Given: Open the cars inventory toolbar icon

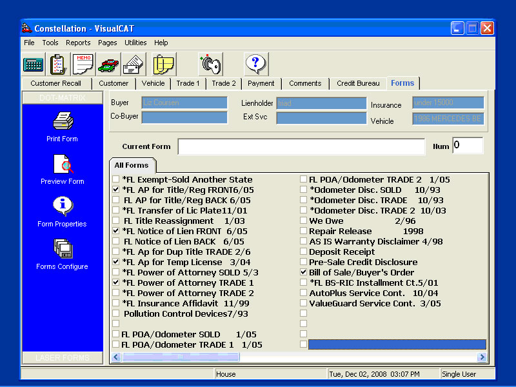Looking at the screenshot, I should pyautogui.click(x=108, y=65).
